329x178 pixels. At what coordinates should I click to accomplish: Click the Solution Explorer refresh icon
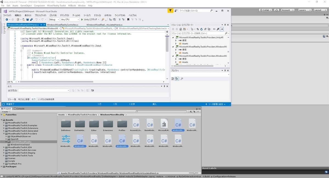[201, 29]
